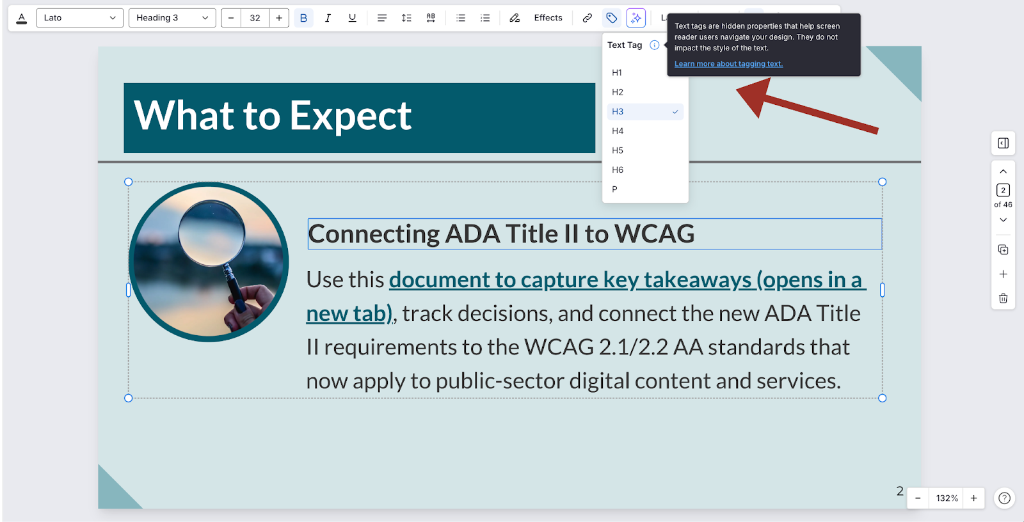Open the text color picker

click(22, 18)
